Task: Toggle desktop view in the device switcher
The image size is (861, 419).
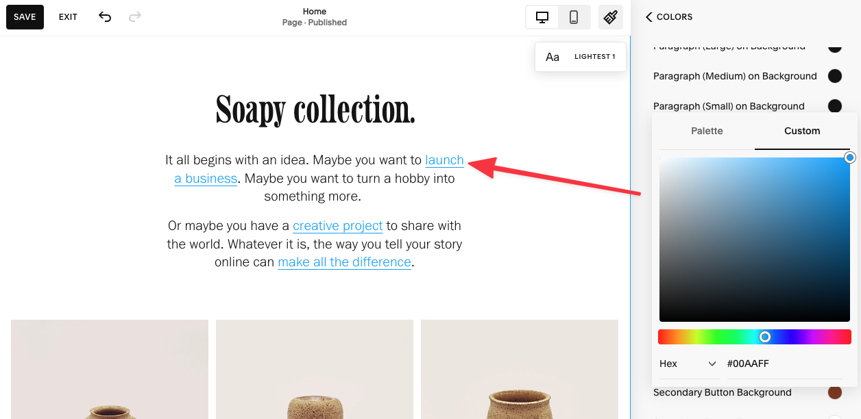Action: 542,17
